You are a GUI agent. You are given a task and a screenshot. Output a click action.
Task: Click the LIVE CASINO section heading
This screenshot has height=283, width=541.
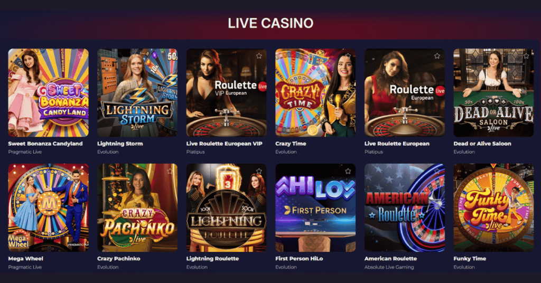coord(270,23)
